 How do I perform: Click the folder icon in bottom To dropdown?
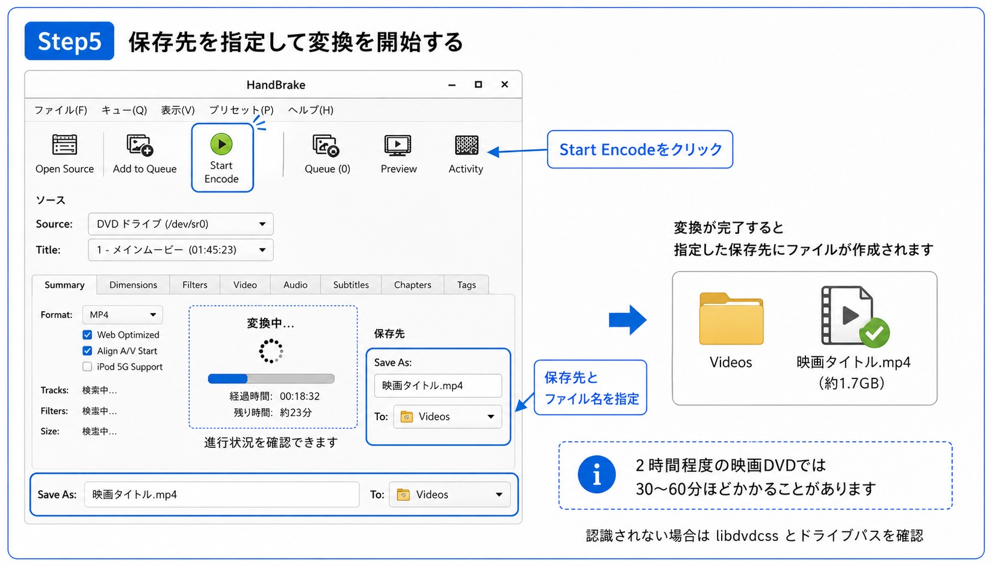pyautogui.click(x=404, y=495)
